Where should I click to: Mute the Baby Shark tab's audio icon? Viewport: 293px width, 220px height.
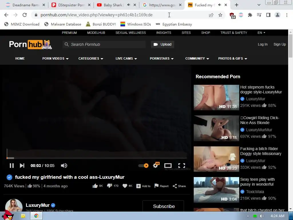coord(128,5)
